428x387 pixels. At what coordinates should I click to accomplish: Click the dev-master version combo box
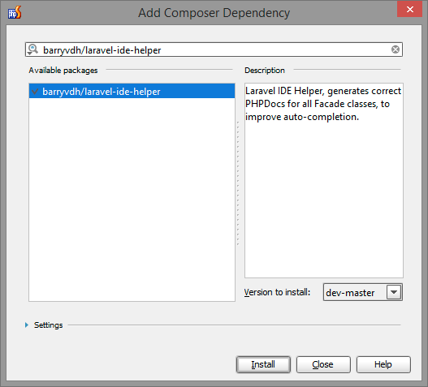click(x=363, y=292)
